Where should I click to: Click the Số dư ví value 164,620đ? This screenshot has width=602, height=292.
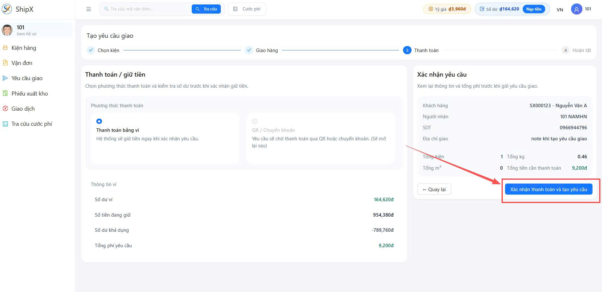[x=384, y=200]
